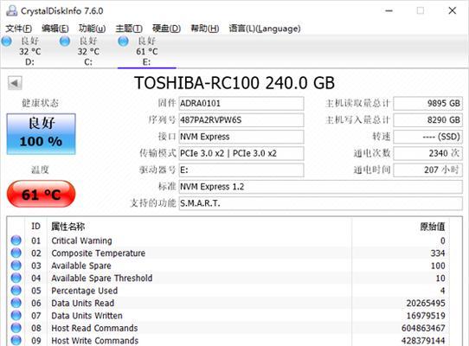
Task: Open the 文件(F) menu
Action: (x=19, y=29)
